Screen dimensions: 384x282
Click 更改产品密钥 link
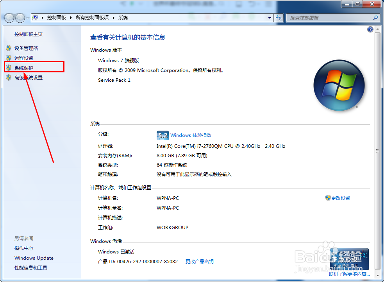(199, 261)
